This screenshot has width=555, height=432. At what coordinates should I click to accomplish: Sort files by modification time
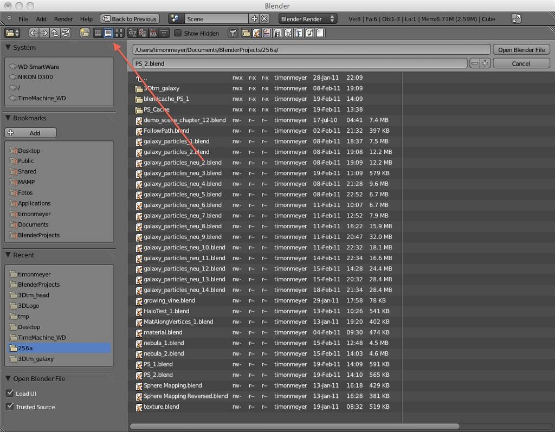(x=153, y=33)
